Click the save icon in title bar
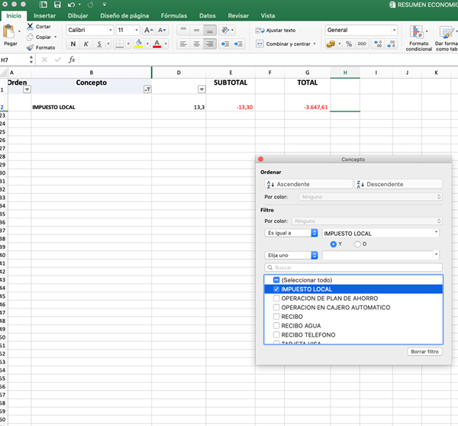The width and height of the screenshot is (458, 426). tap(56, 5)
